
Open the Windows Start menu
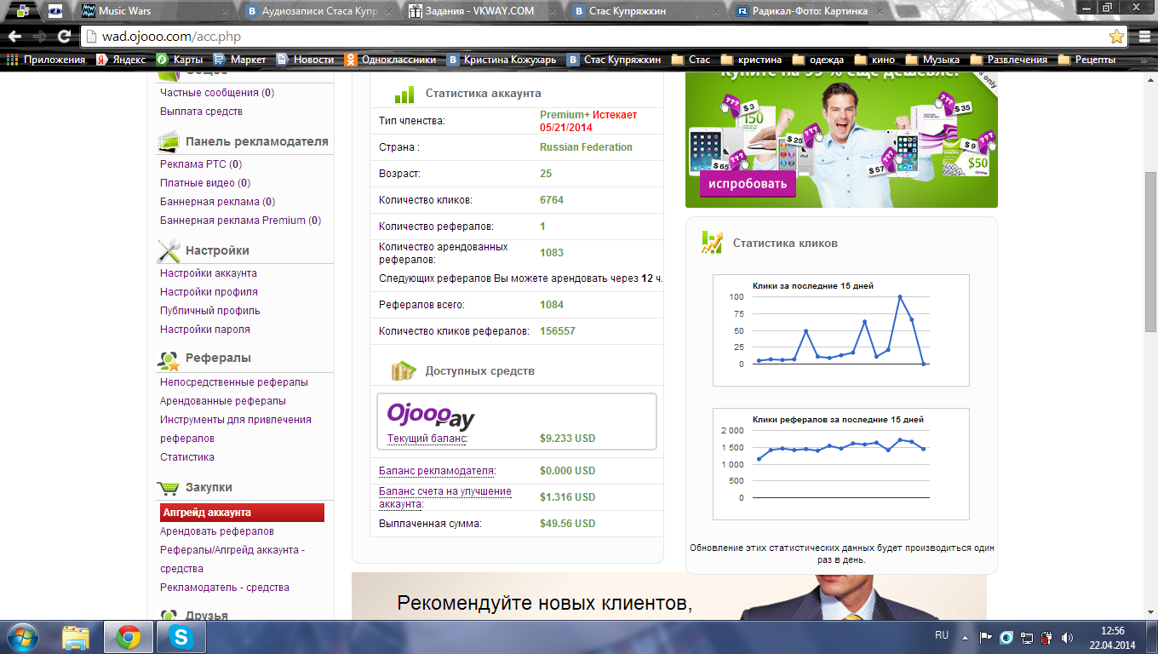click(x=23, y=636)
